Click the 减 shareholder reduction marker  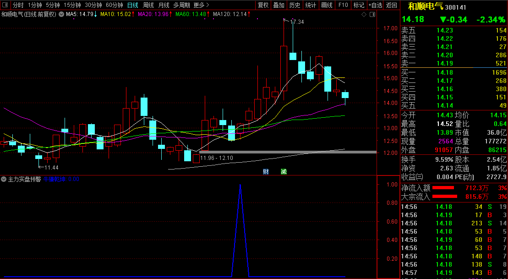click(x=284, y=172)
